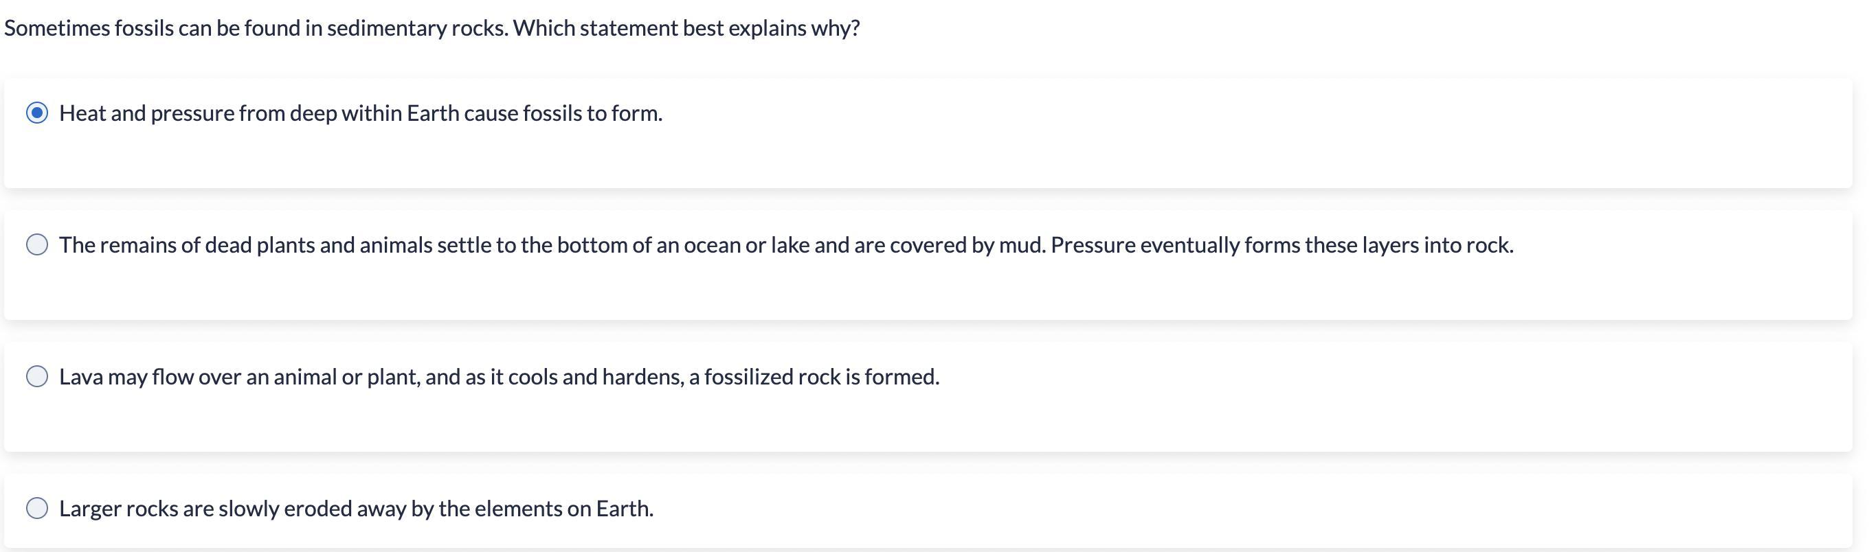Click the "Sometimes fossils can be found" question sentence
1869x552 pixels.
pyautogui.click(x=256, y=28)
